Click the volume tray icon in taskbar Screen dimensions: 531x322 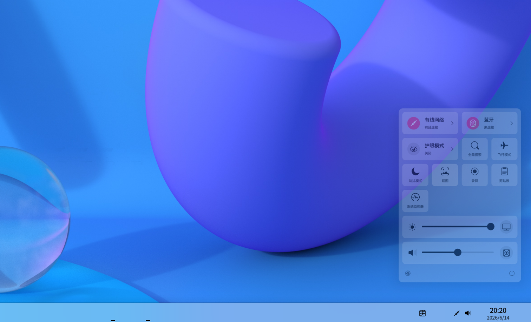pos(468,313)
